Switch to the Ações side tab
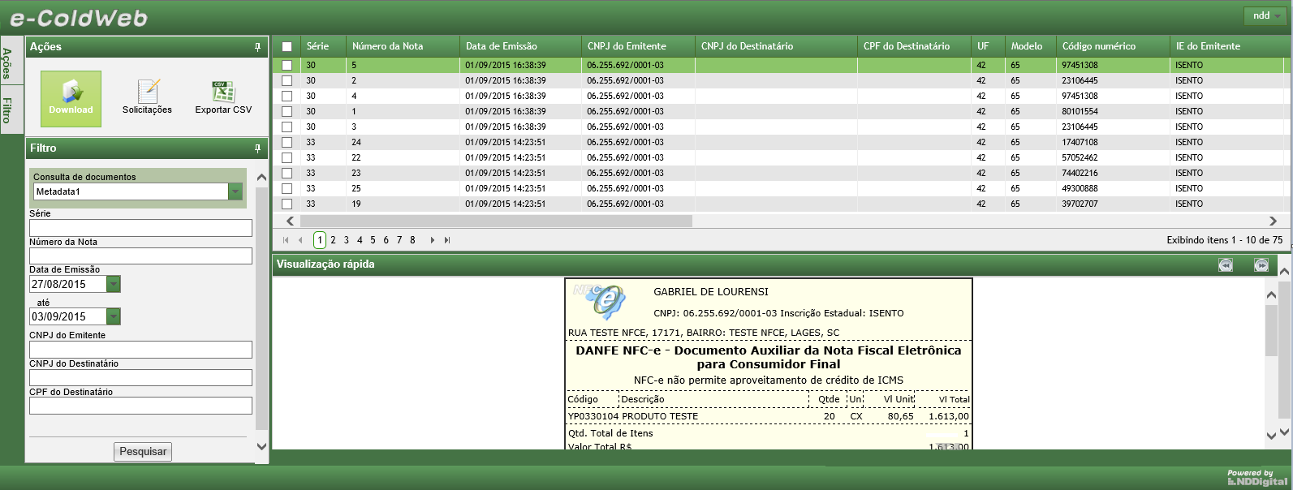1293x490 pixels. [x=7, y=62]
